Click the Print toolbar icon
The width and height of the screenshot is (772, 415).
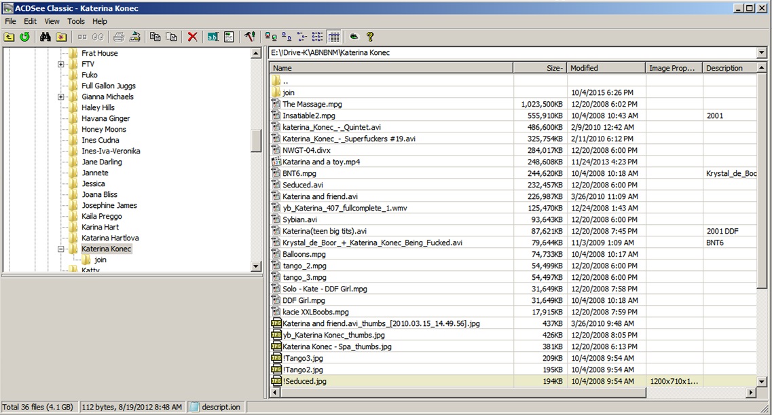point(119,37)
